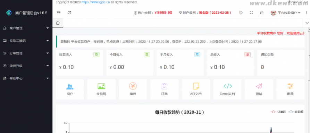Click the 日 badge on 今日收入 card

coord(147,55)
